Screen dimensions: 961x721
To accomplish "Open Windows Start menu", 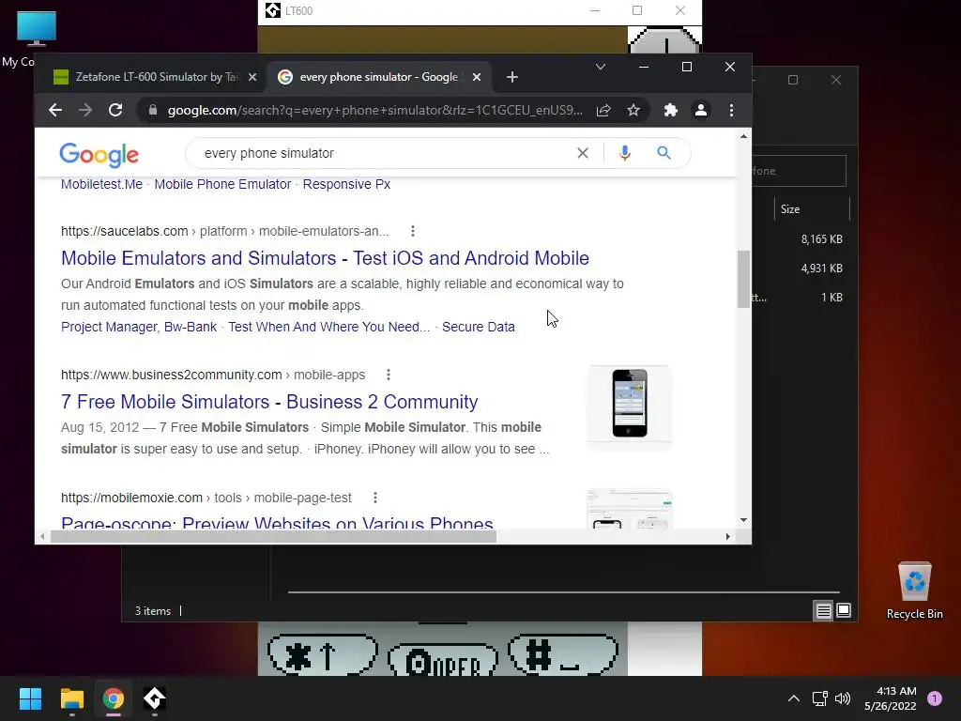I will [x=30, y=698].
